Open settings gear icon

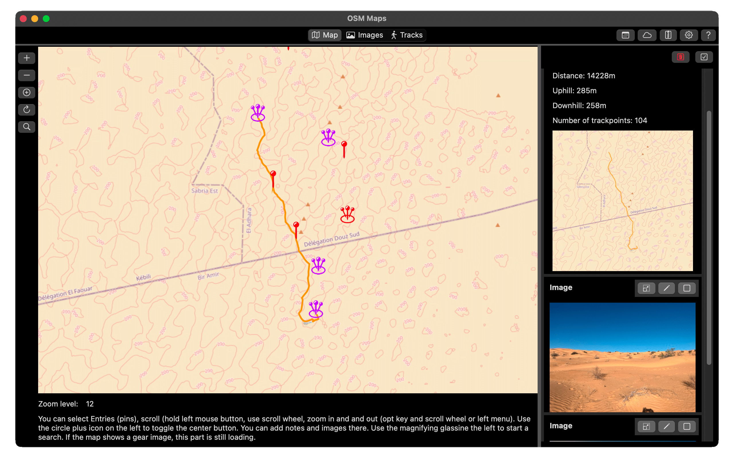click(688, 35)
